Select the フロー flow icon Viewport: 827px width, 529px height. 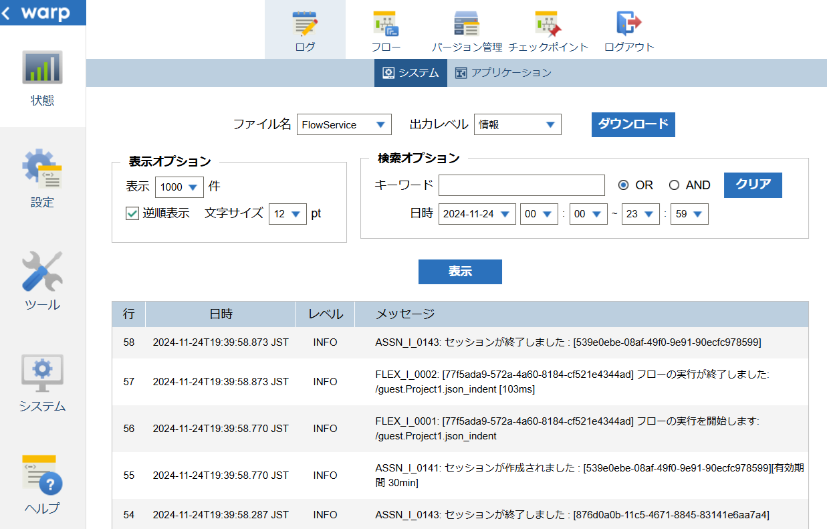tap(386, 23)
